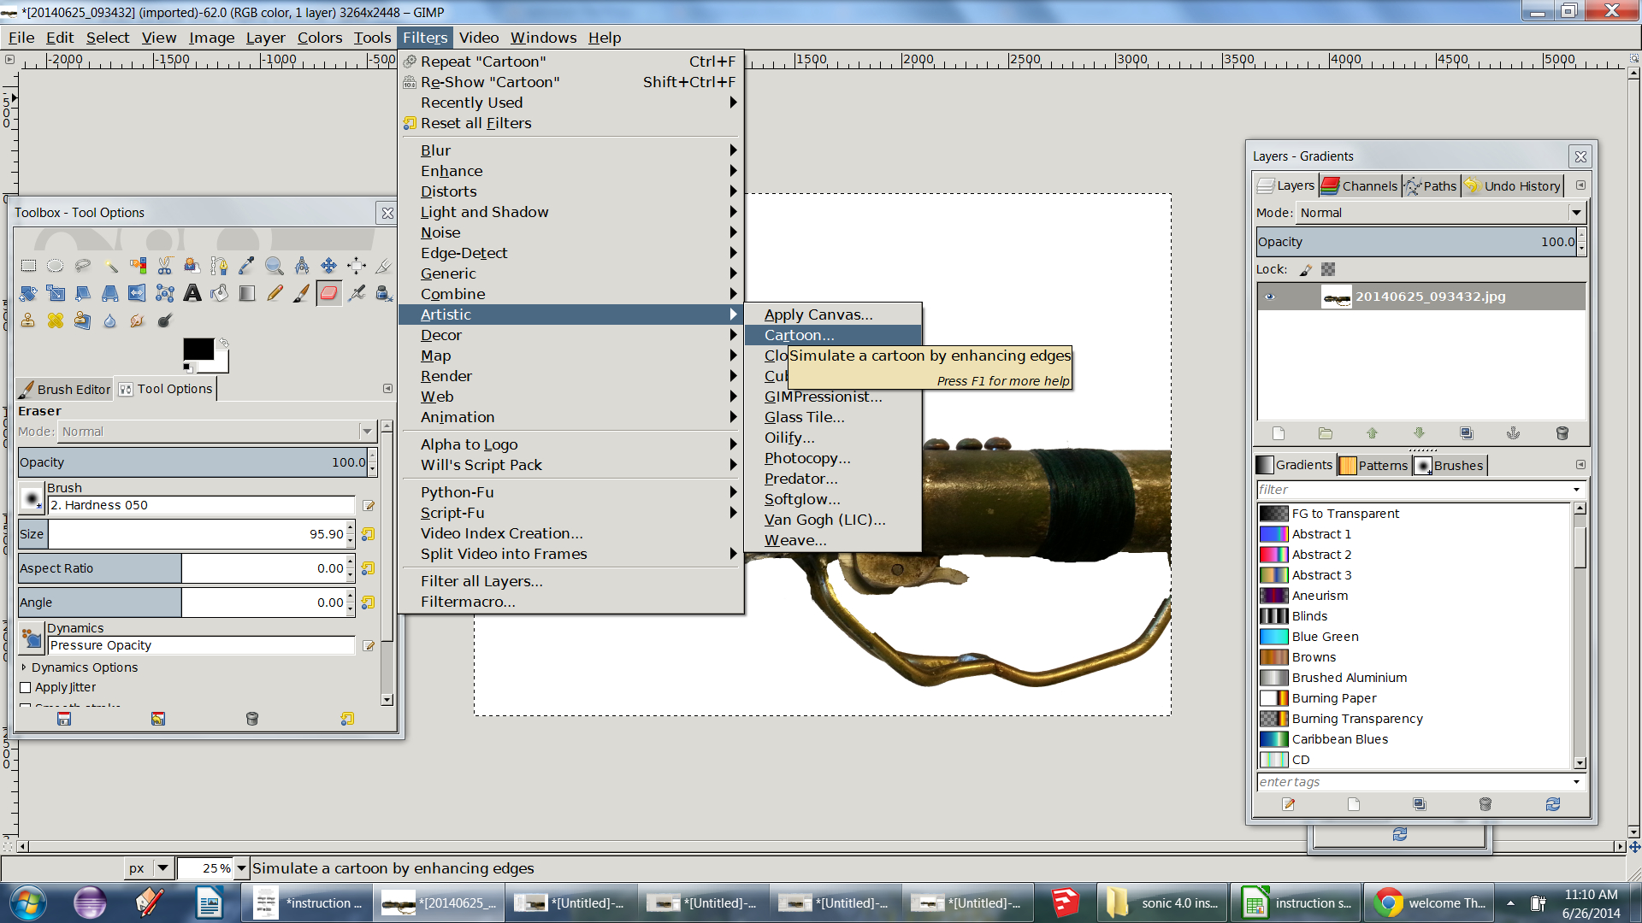
Task: Expand the Recently Used submenu
Action: (570, 103)
